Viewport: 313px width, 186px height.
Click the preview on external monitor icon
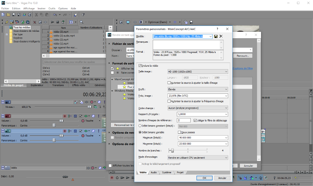point(128,22)
